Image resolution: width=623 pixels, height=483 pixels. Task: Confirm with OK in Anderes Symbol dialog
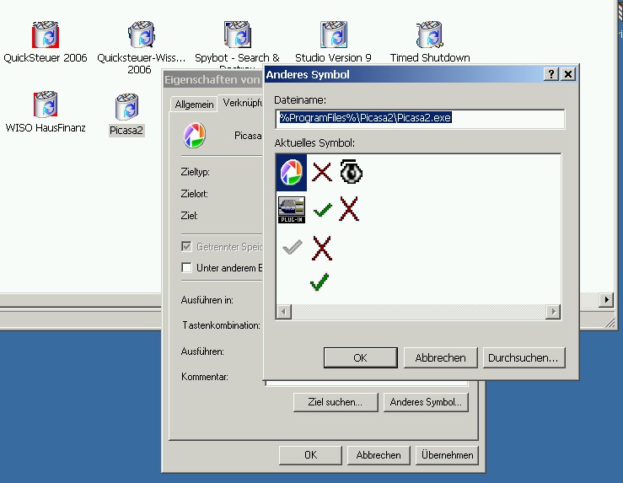click(360, 358)
